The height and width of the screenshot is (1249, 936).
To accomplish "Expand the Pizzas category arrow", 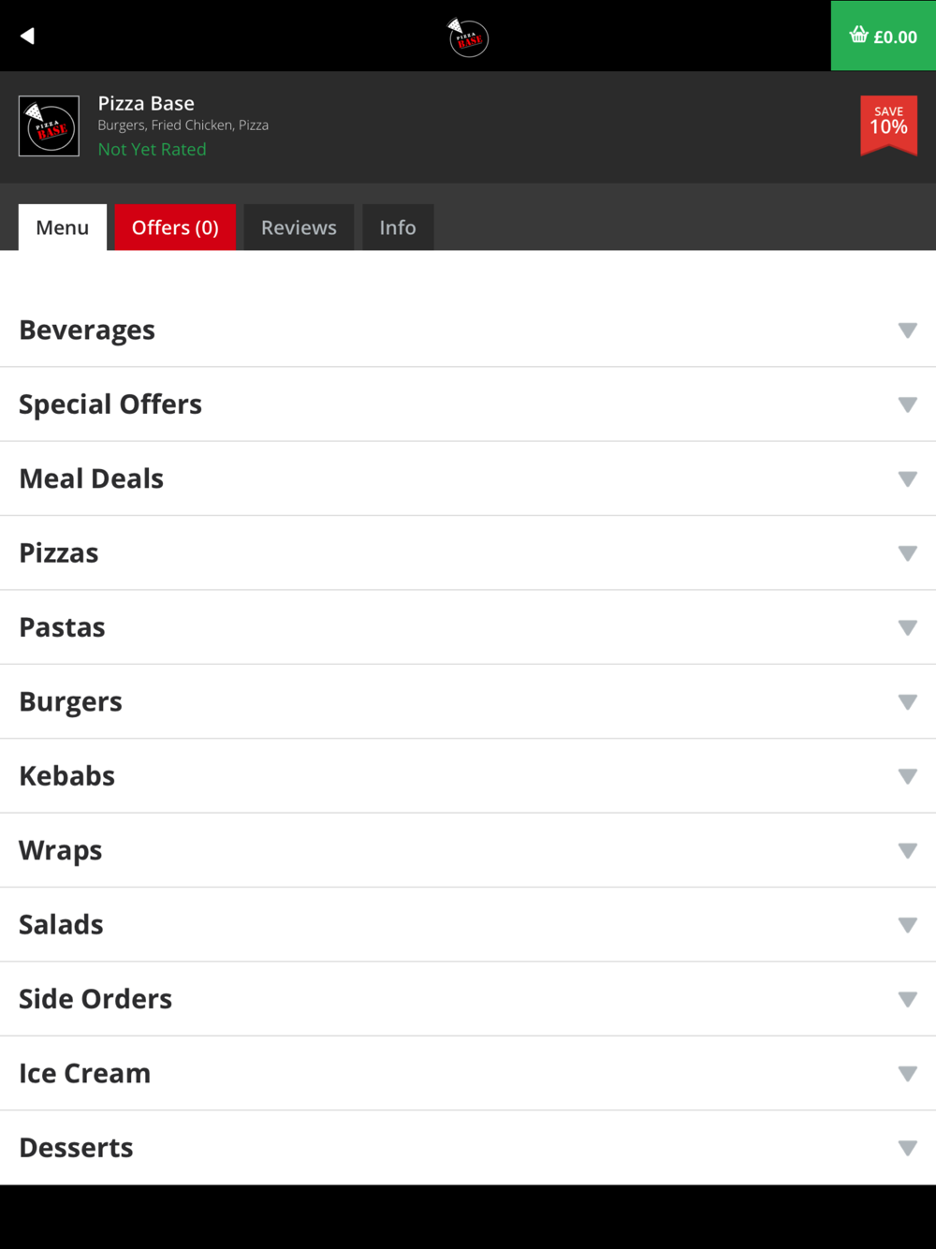I will pos(907,553).
